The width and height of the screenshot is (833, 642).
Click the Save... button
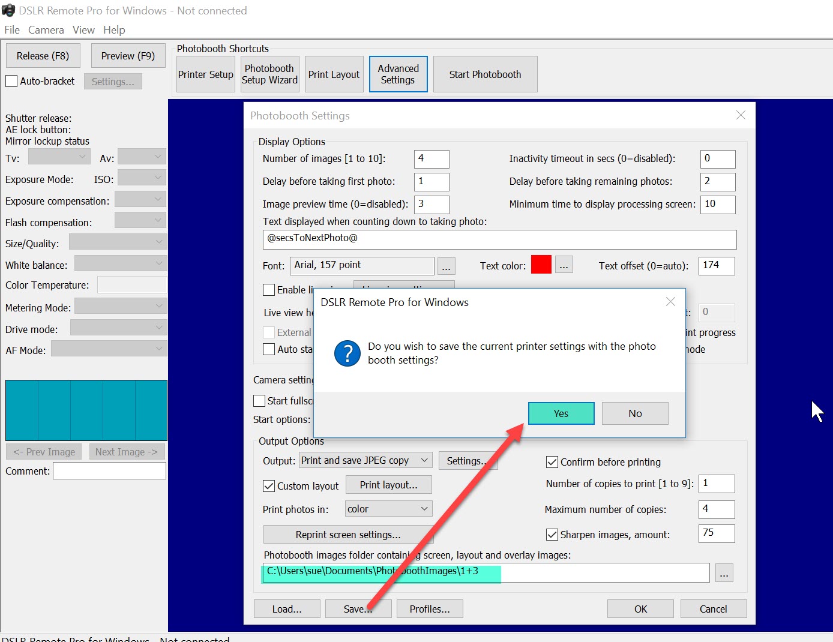(358, 609)
